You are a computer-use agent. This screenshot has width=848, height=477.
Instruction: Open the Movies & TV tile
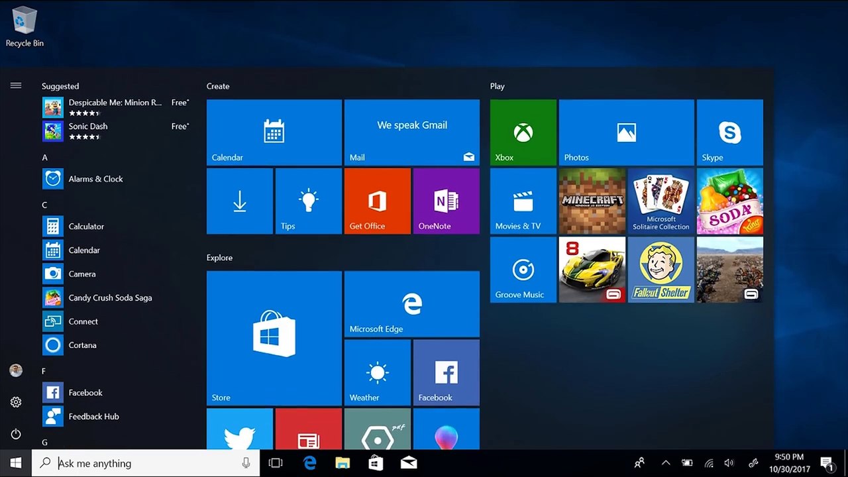[523, 201]
